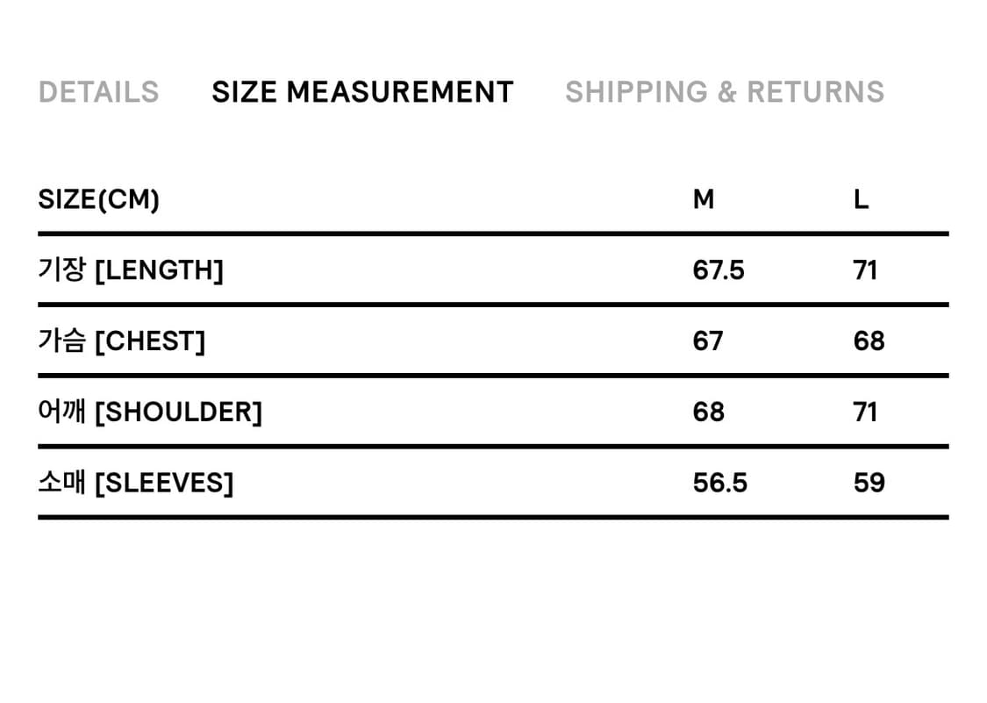Image resolution: width=987 pixels, height=703 pixels.
Task: Select the 가슴 [CHEST] row label
Action: click(x=122, y=341)
